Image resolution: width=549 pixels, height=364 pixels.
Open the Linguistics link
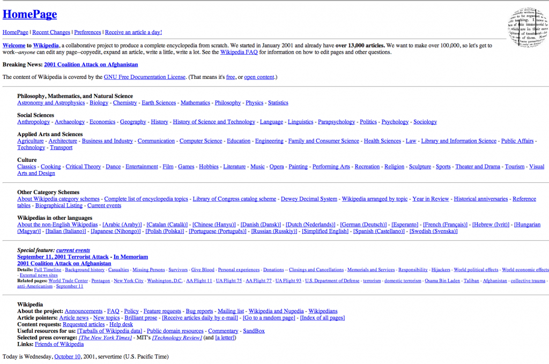point(300,122)
